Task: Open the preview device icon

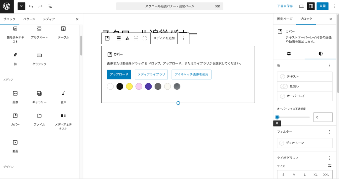Action: tap(301, 6)
